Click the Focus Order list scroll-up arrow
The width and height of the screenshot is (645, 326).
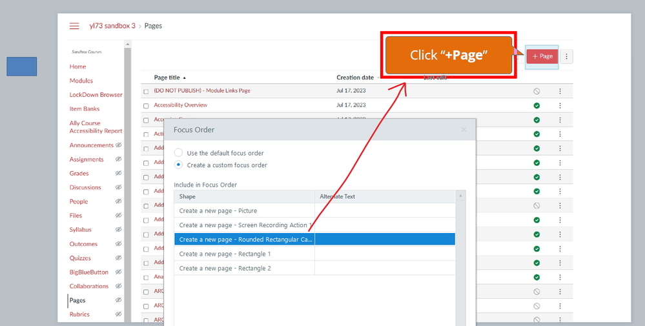click(460, 196)
